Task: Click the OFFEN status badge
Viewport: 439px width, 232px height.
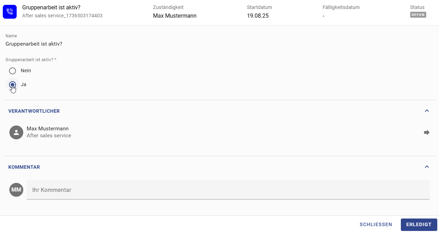Action: [x=418, y=15]
